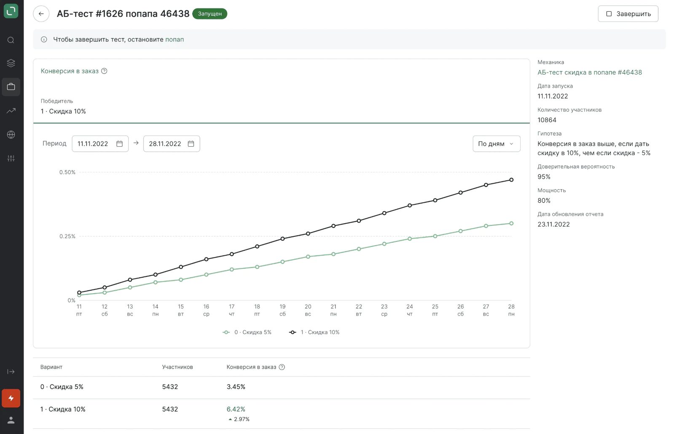This screenshot has width=674, height=434.
Task: Click winner text 1 · Скидка 10% above chart
Action: 63,111
